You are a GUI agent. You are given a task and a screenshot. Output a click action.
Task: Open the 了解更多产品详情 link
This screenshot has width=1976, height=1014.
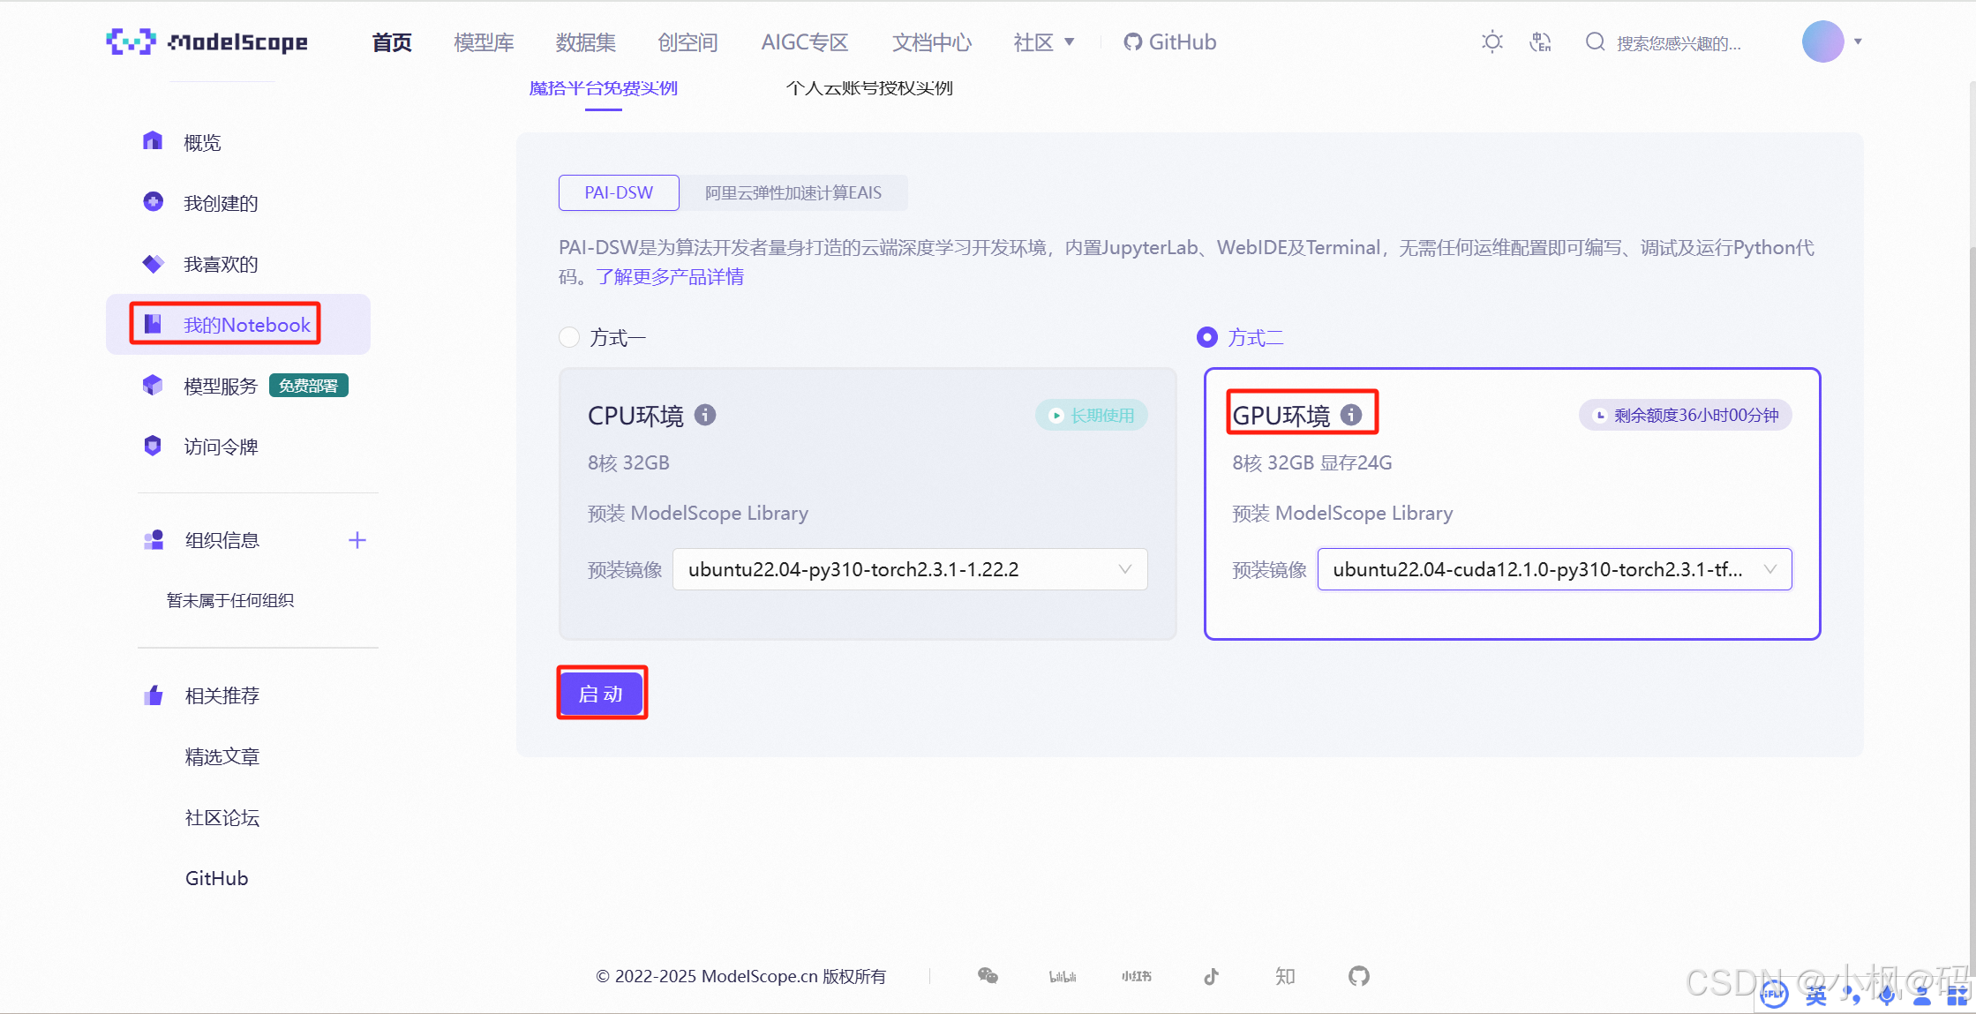(670, 277)
